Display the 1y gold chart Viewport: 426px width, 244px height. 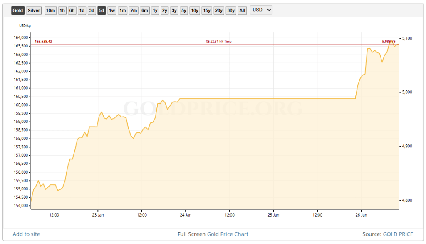click(x=154, y=10)
